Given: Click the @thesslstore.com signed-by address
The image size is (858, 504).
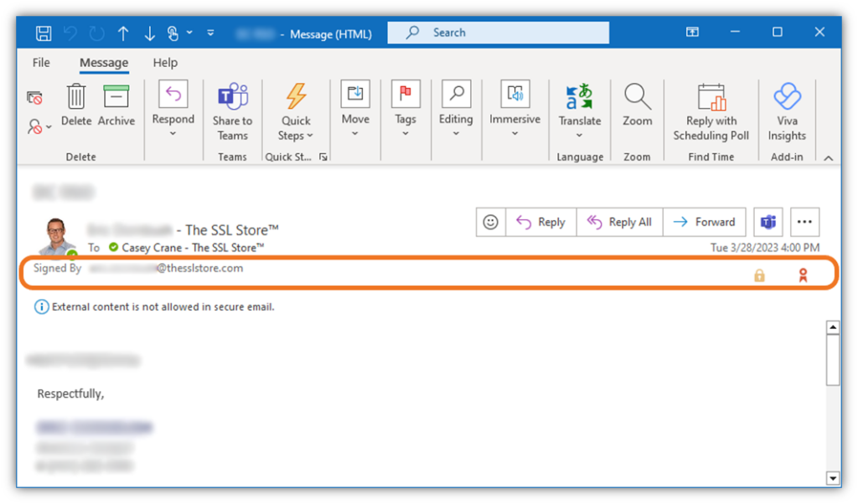Looking at the screenshot, I should coord(199,269).
